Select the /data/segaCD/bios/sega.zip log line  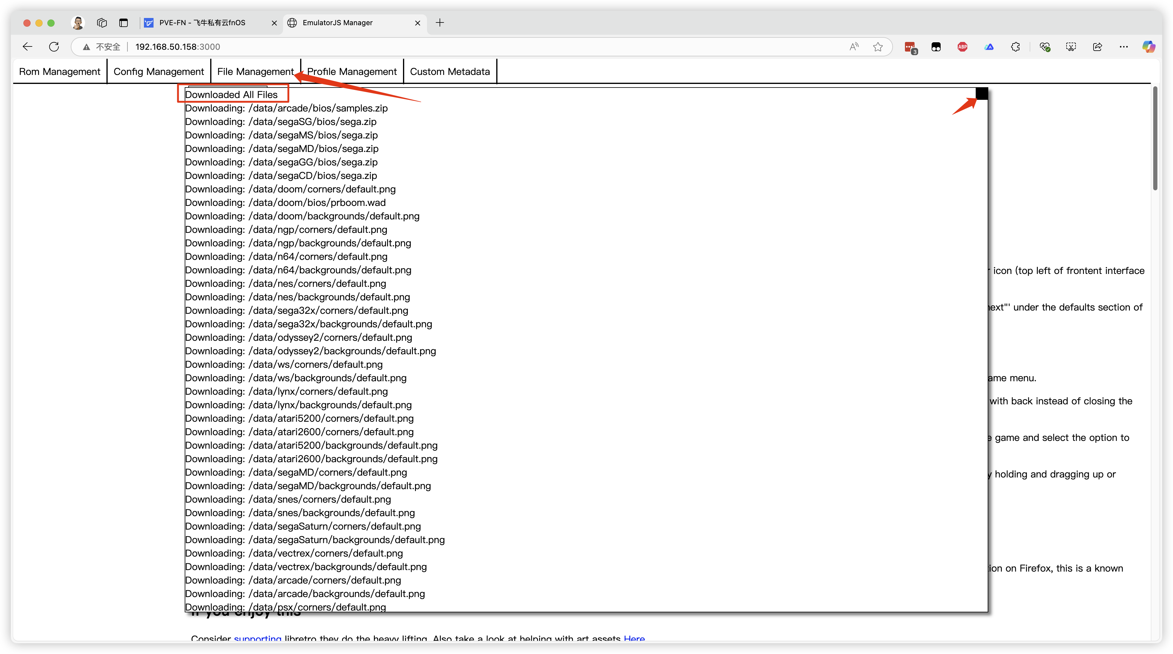coord(281,176)
